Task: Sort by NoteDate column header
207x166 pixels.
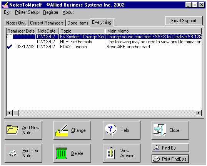Action: point(47,31)
